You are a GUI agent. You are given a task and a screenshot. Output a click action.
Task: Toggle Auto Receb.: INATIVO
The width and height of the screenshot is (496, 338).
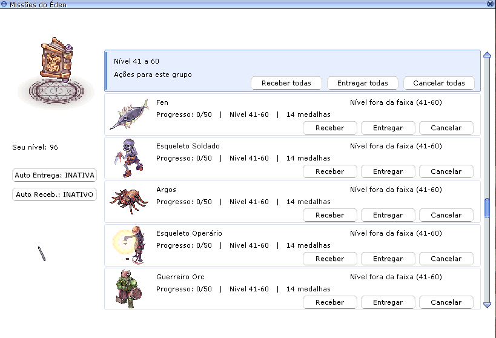coord(55,194)
